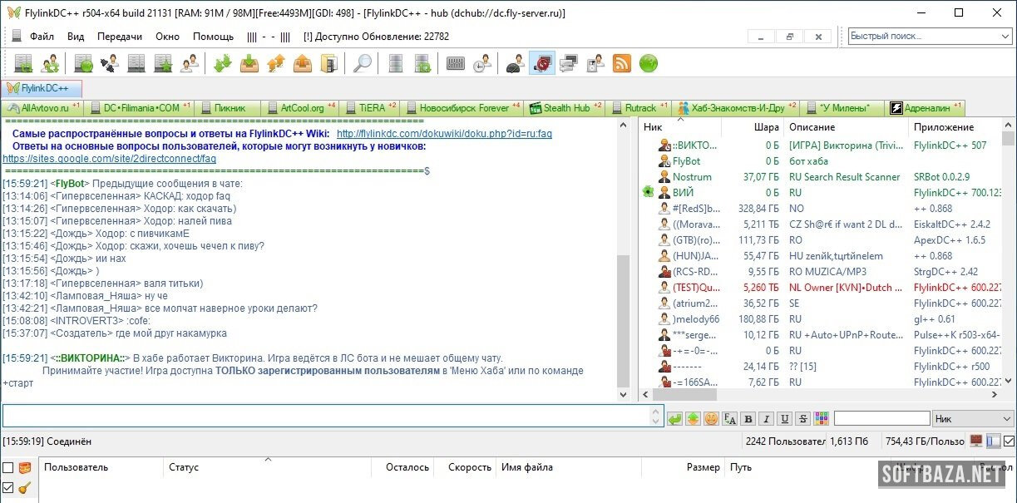The height and width of the screenshot is (503, 1017).
Task: Toggle underline text formatting
Action: pyautogui.click(x=784, y=418)
